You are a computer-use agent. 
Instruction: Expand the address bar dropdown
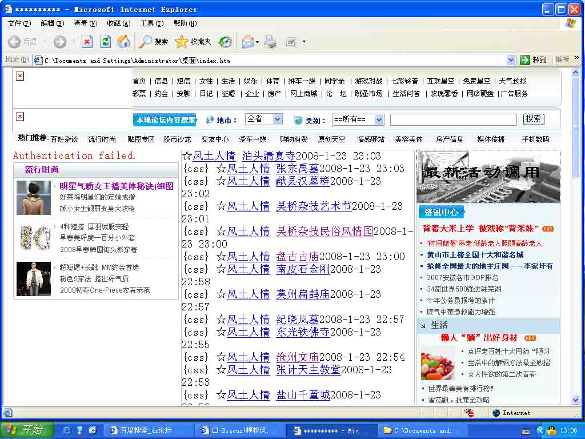511,59
